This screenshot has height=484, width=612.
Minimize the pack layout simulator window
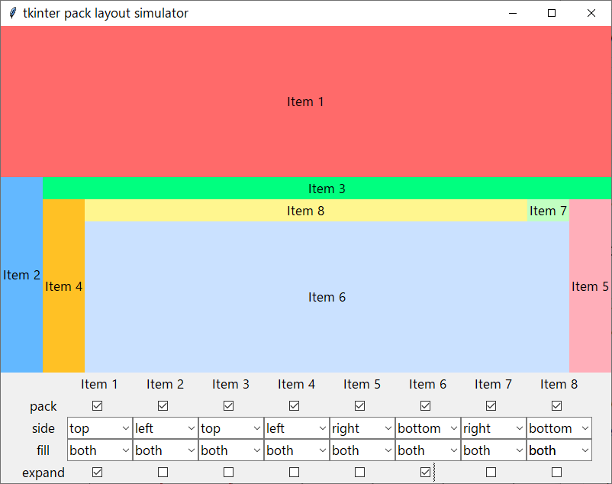(x=513, y=13)
